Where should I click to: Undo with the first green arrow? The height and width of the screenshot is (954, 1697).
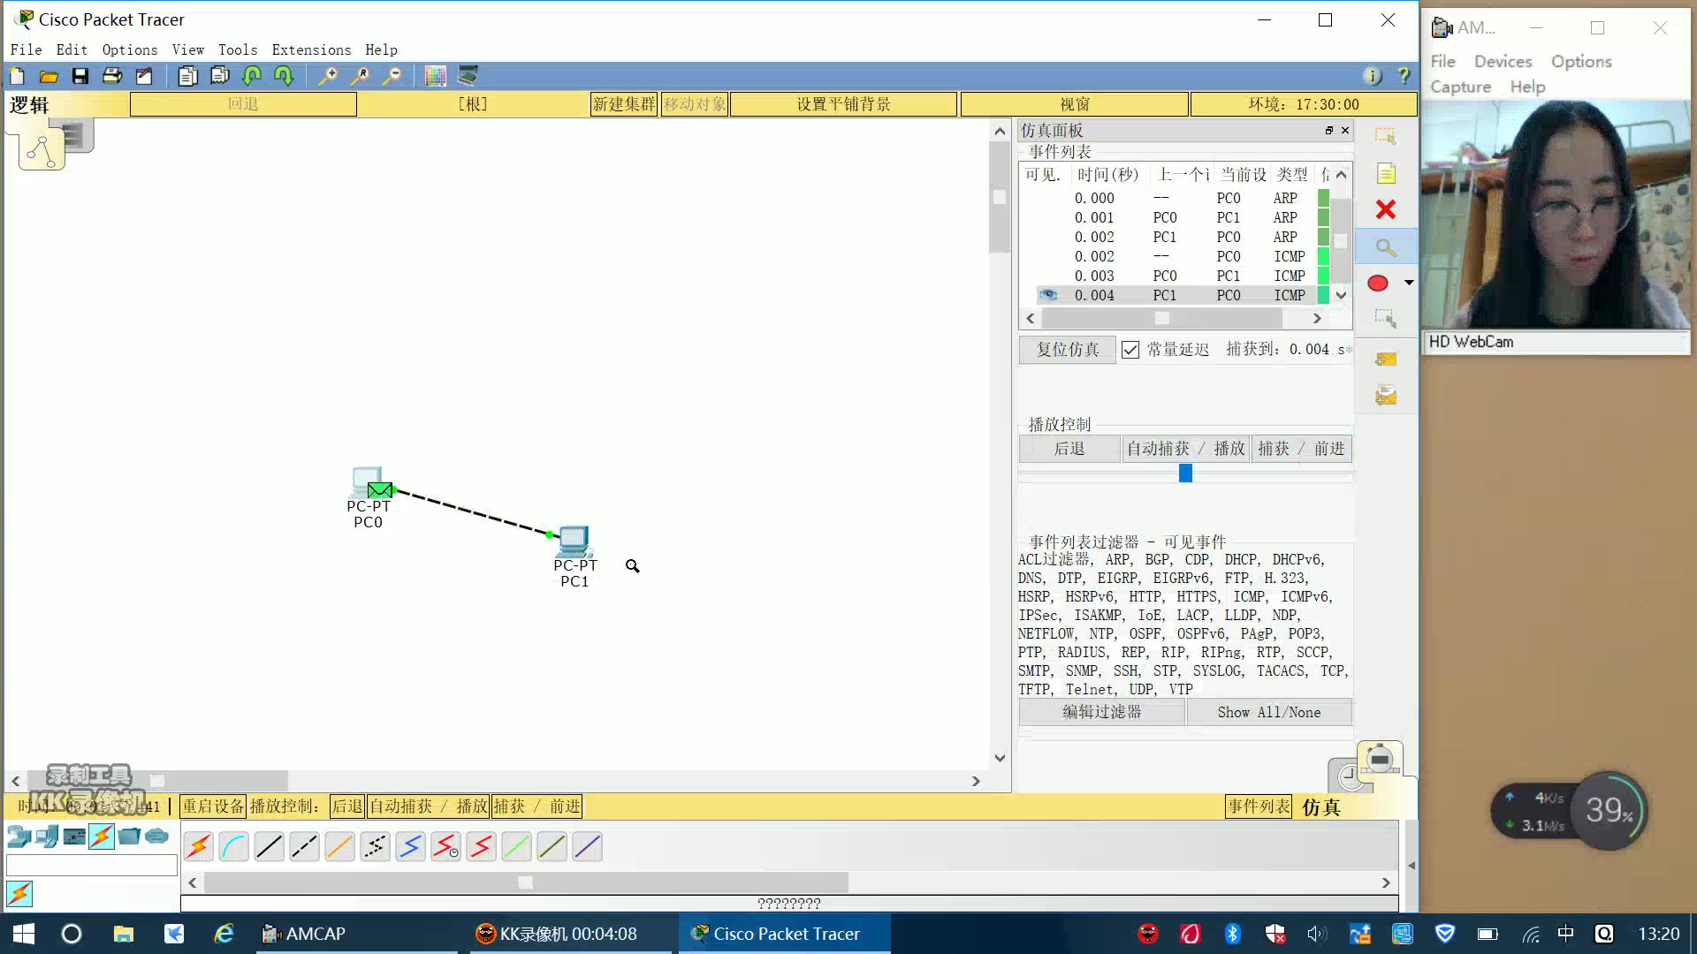point(252,77)
